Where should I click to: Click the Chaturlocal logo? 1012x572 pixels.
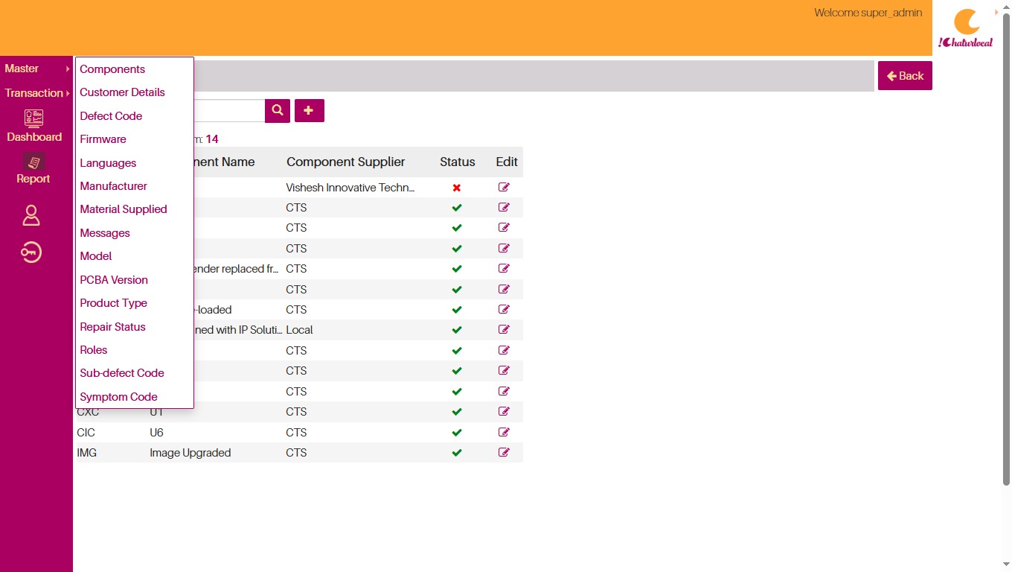click(966, 28)
